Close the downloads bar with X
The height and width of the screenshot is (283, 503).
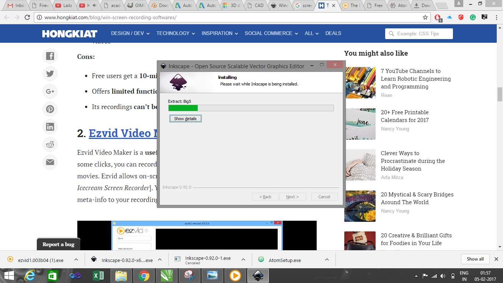496,259
